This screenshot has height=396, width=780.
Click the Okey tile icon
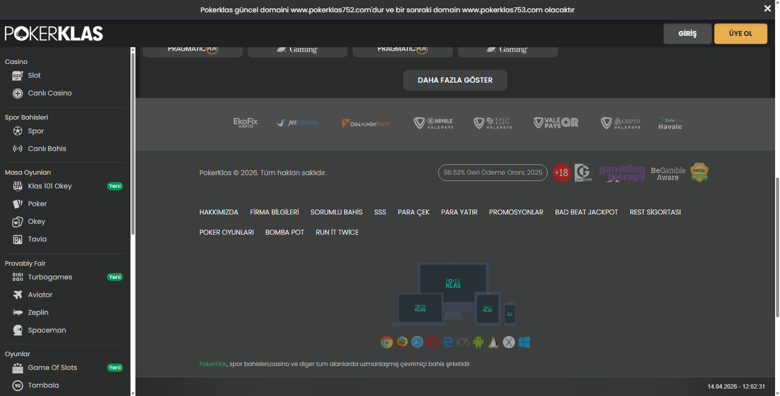pos(18,221)
